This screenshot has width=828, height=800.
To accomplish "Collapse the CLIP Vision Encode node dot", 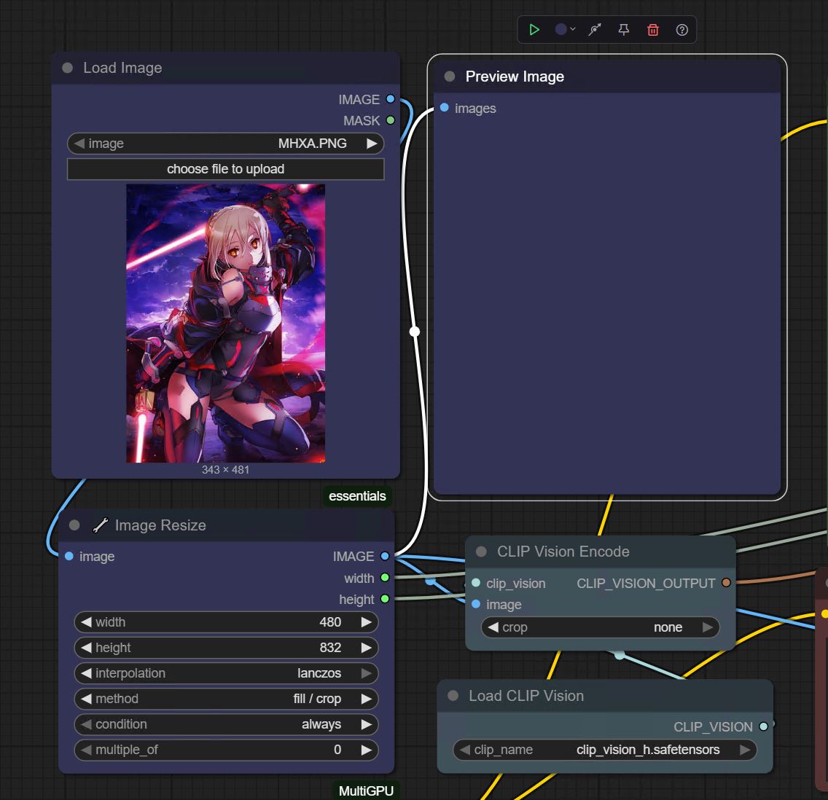I will (x=481, y=552).
